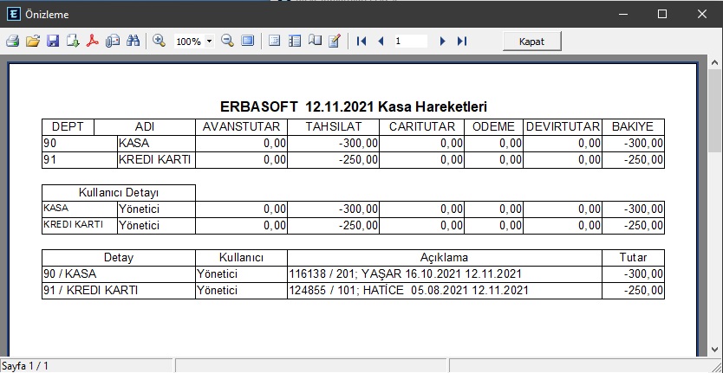723x373 pixels.
Task: Click the CARITUTAR column header
Action: (422, 127)
